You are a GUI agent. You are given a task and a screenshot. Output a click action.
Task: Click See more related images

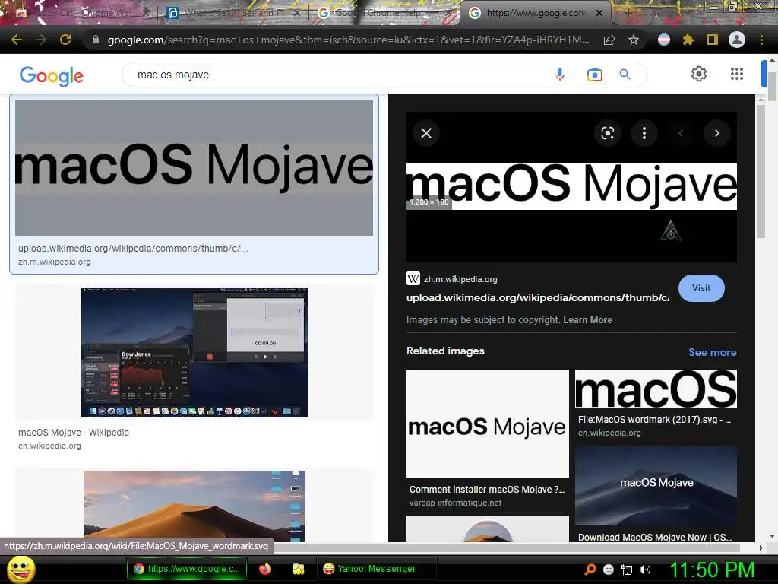click(x=712, y=352)
